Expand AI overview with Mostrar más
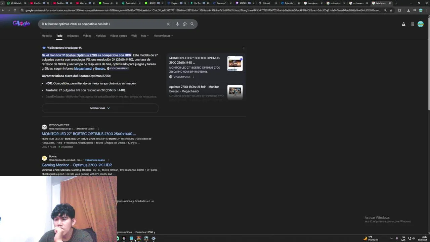 click(100, 108)
